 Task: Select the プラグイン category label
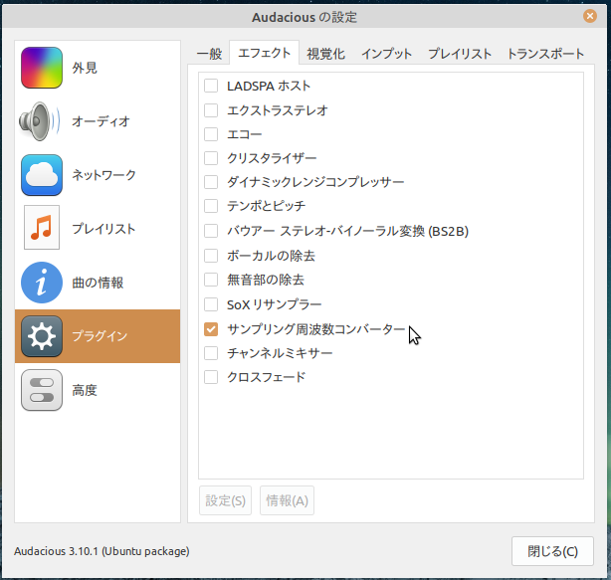[x=100, y=336]
